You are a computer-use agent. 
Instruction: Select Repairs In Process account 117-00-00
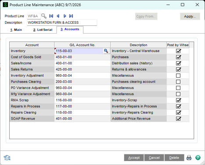(x=82, y=106)
